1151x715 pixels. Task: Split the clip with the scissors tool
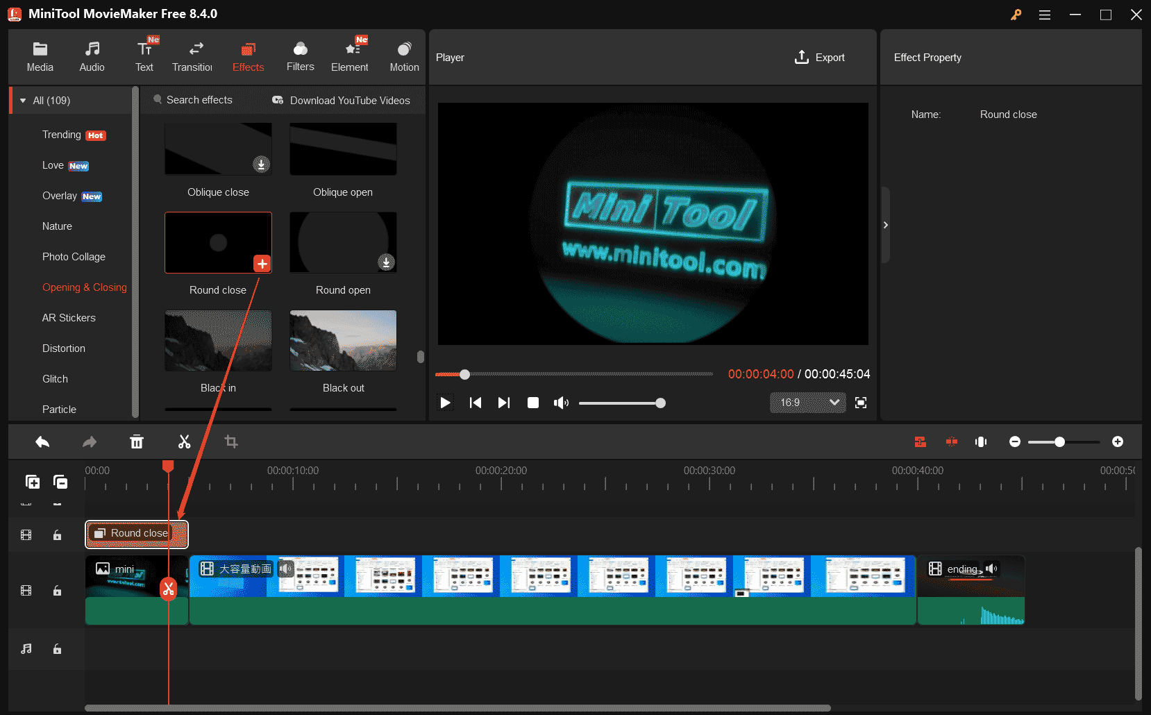tap(184, 441)
